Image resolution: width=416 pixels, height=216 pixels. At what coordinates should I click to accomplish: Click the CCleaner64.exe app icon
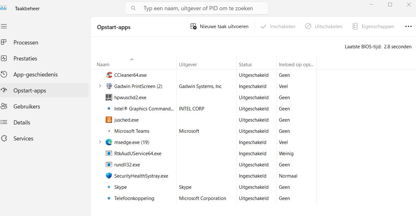pyautogui.click(x=109, y=75)
